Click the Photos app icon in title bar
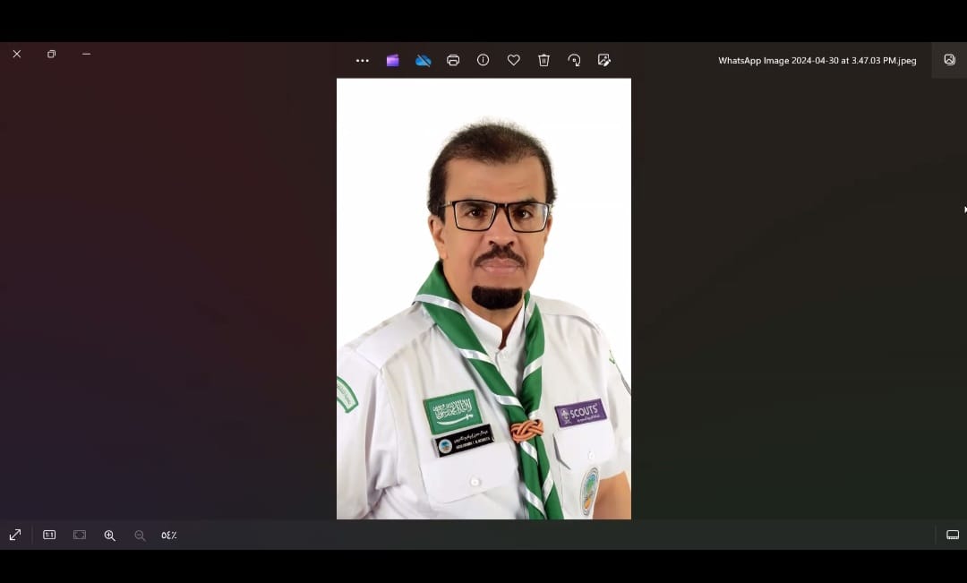Image resolution: width=967 pixels, height=583 pixels. coord(949,60)
